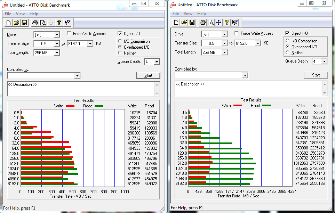Click New document icon in left window
Screen dimensions: 335x213
click(x=8, y=23)
